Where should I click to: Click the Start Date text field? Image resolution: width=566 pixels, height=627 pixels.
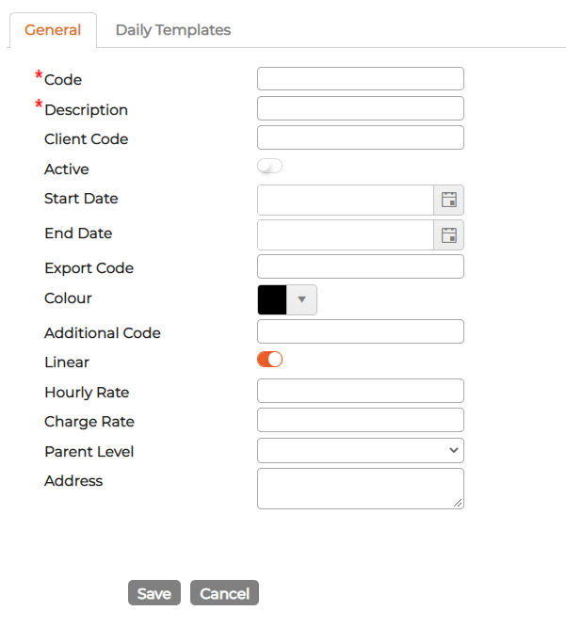click(x=346, y=200)
